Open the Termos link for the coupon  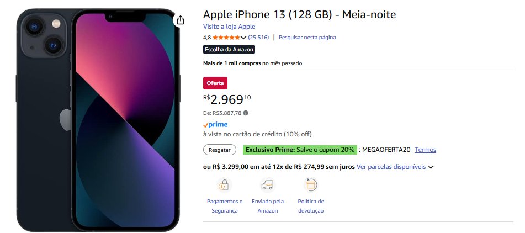pos(426,150)
